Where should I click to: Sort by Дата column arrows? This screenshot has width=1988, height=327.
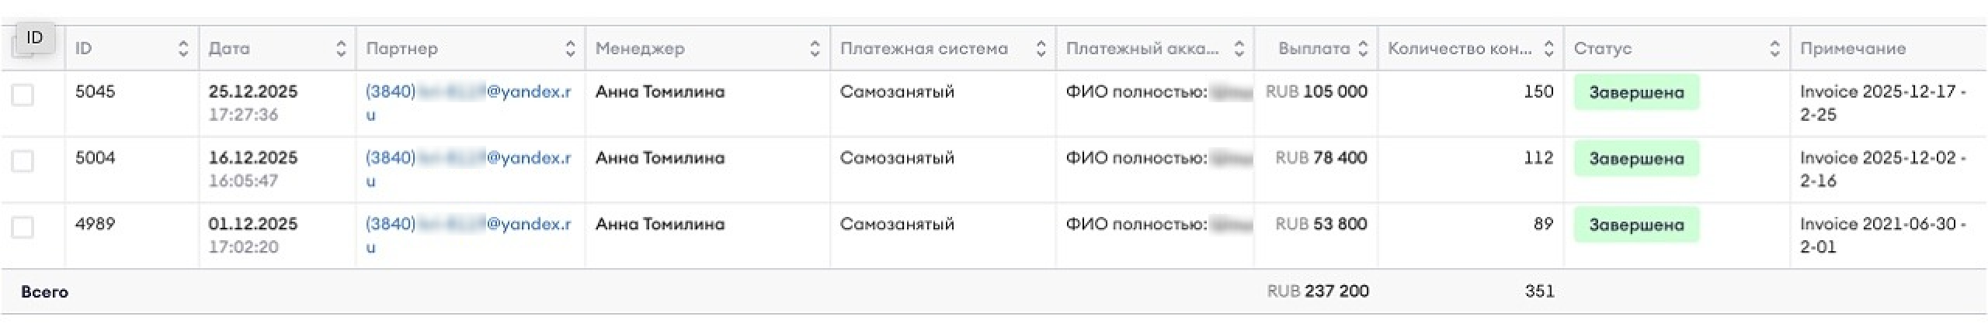point(341,49)
